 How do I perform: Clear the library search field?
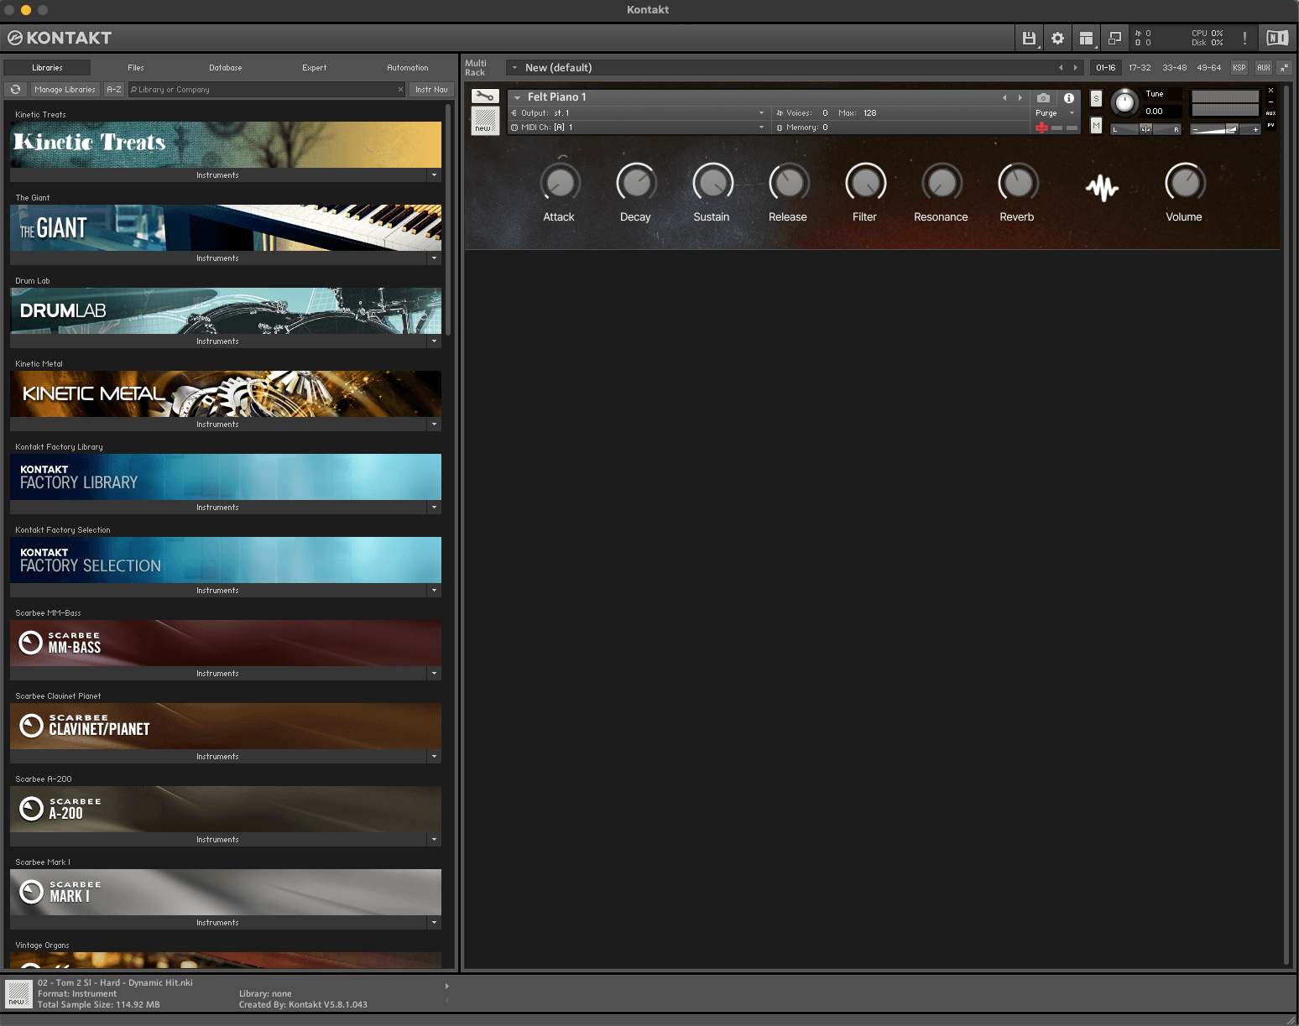click(x=400, y=90)
